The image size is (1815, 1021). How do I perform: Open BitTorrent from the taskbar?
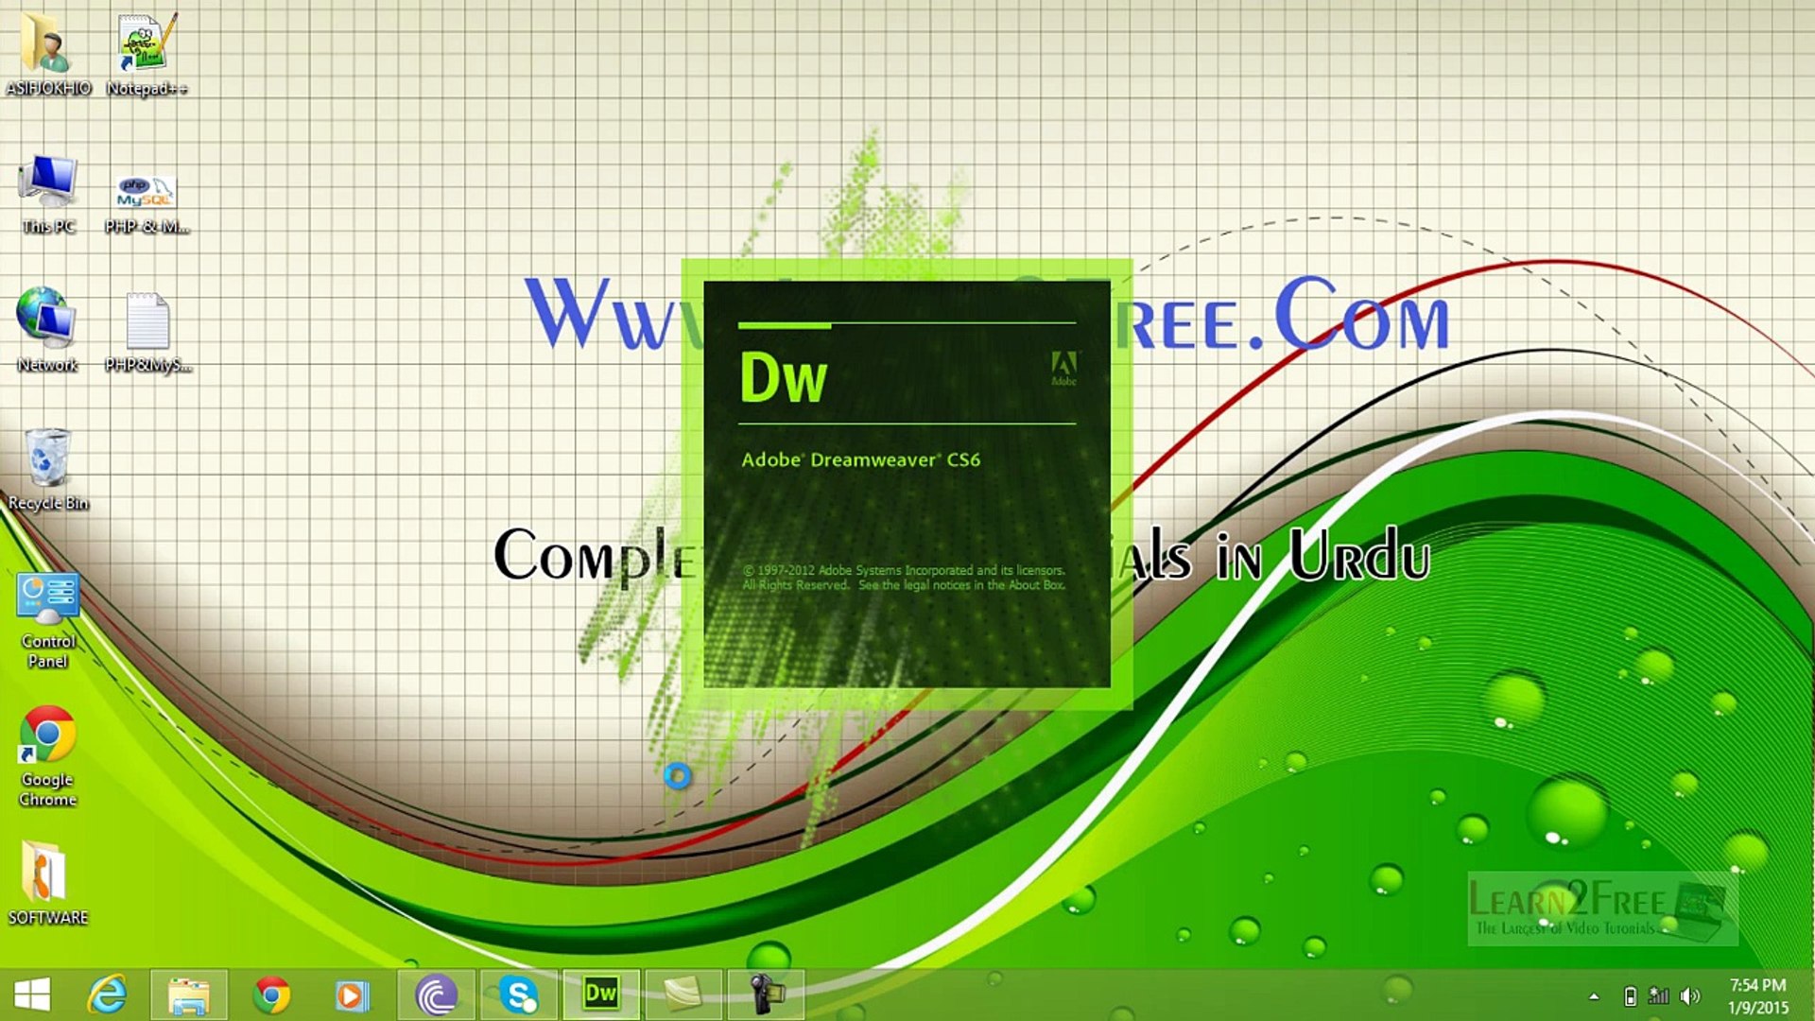(x=435, y=995)
